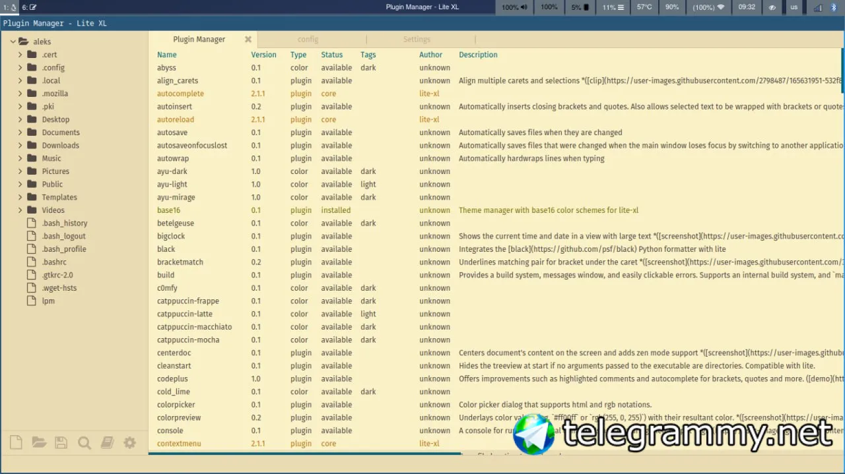Select the bracketmatch plugin row
This screenshot has height=474, width=845.
tap(496, 262)
